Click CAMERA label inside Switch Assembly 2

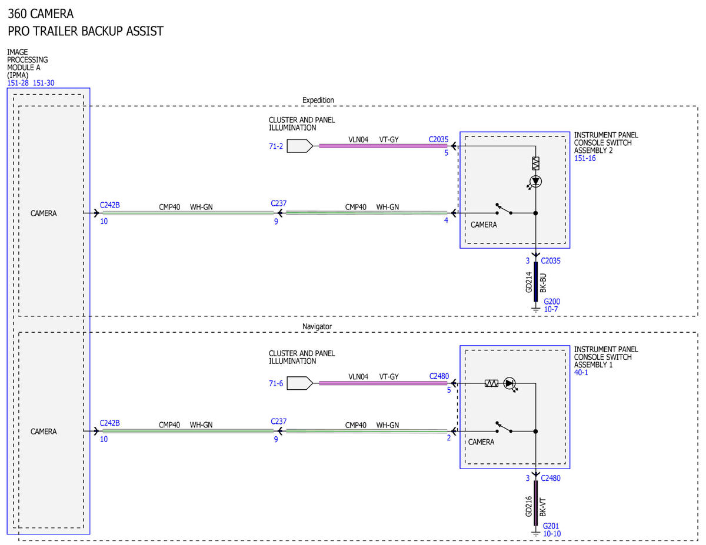pos(484,225)
